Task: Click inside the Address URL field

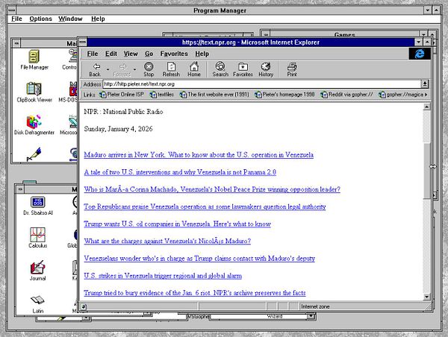Action: coord(262,84)
